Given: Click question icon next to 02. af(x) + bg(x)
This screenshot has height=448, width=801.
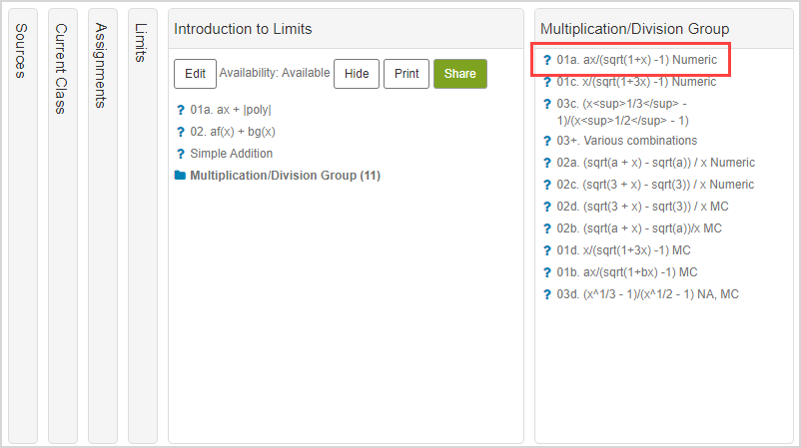Looking at the screenshot, I should [180, 132].
